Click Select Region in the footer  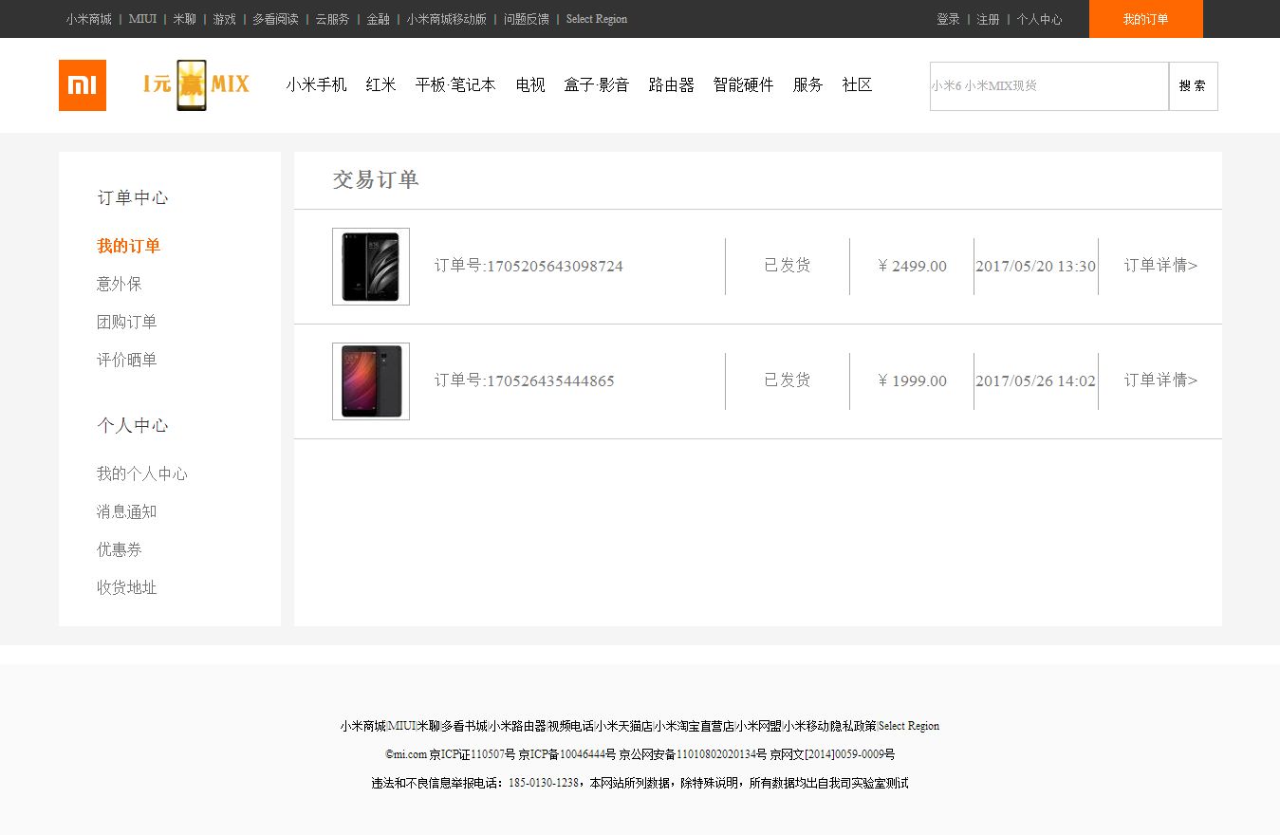coord(909,726)
